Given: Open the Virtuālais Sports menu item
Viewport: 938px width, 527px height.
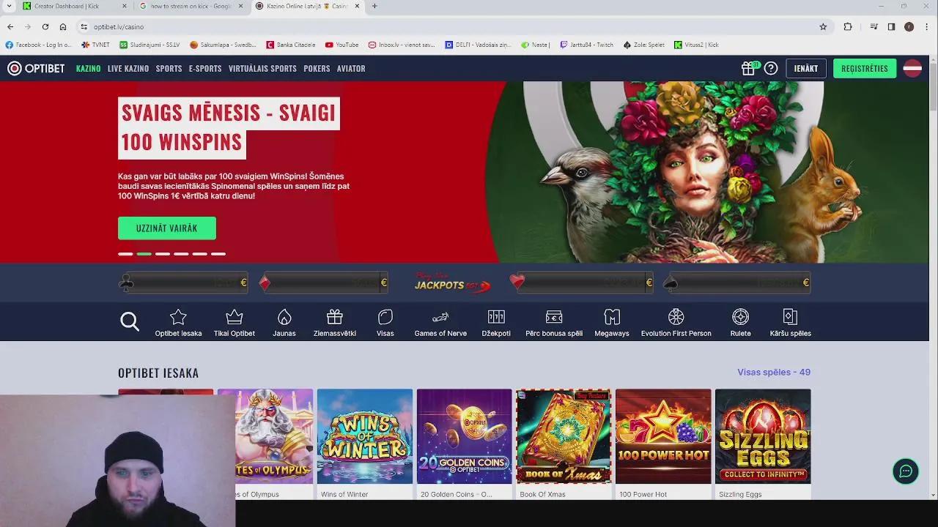Looking at the screenshot, I should tap(262, 68).
